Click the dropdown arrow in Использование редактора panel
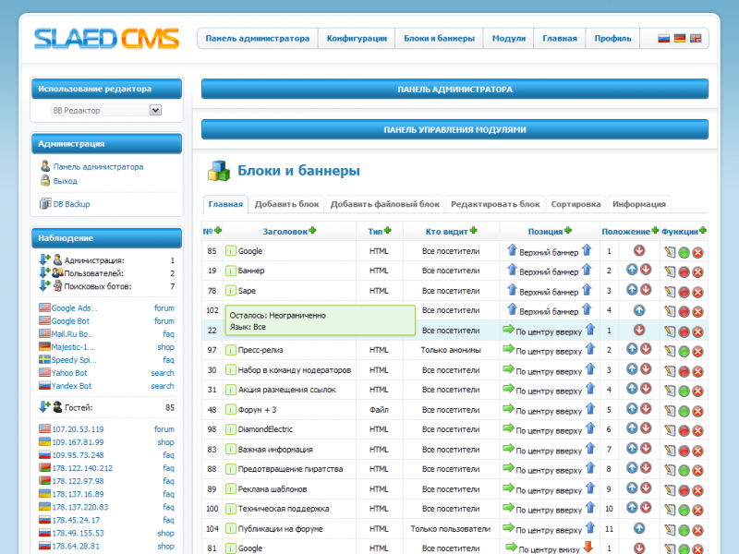The height and width of the screenshot is (554, 739). click(153, 108)
